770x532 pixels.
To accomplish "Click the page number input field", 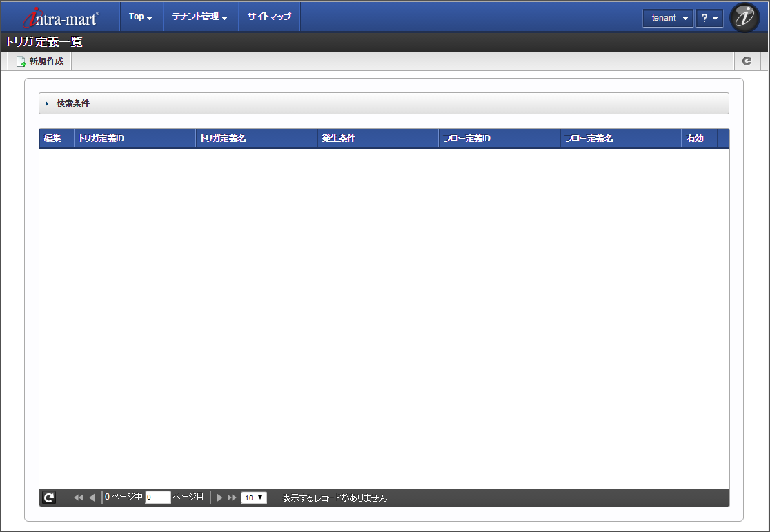I will [x=157, y=498].
